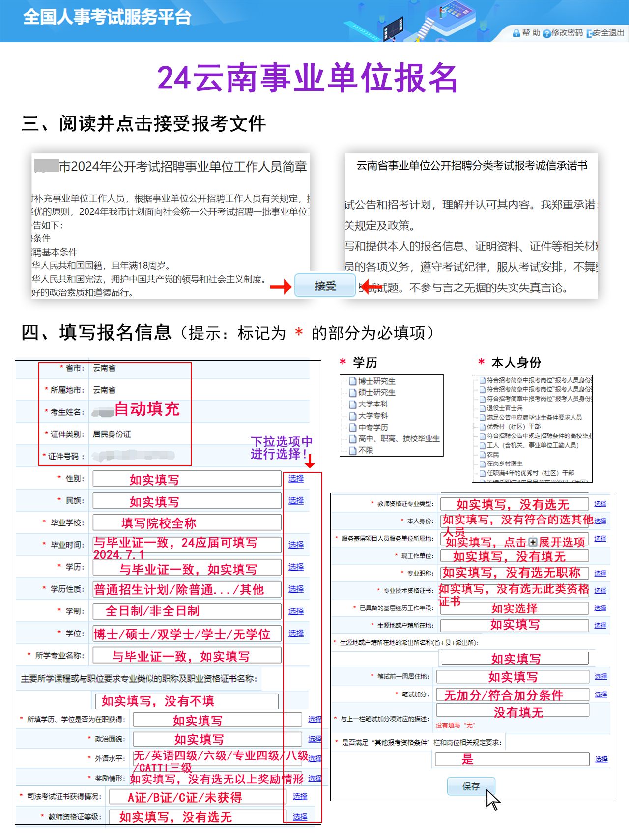The height and width of the screenshot is (839, 629).
Task: Click 安全退出 to log out
Action: coord(608,33)
